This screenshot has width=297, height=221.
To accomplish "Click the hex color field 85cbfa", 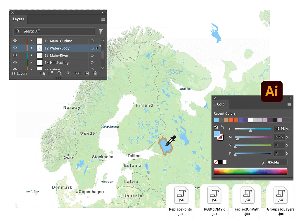I will click(277, 162).
